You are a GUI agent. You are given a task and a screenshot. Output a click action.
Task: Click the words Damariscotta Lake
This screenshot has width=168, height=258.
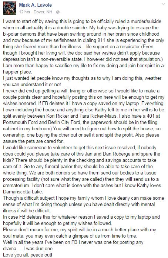[x=23, y=192]
